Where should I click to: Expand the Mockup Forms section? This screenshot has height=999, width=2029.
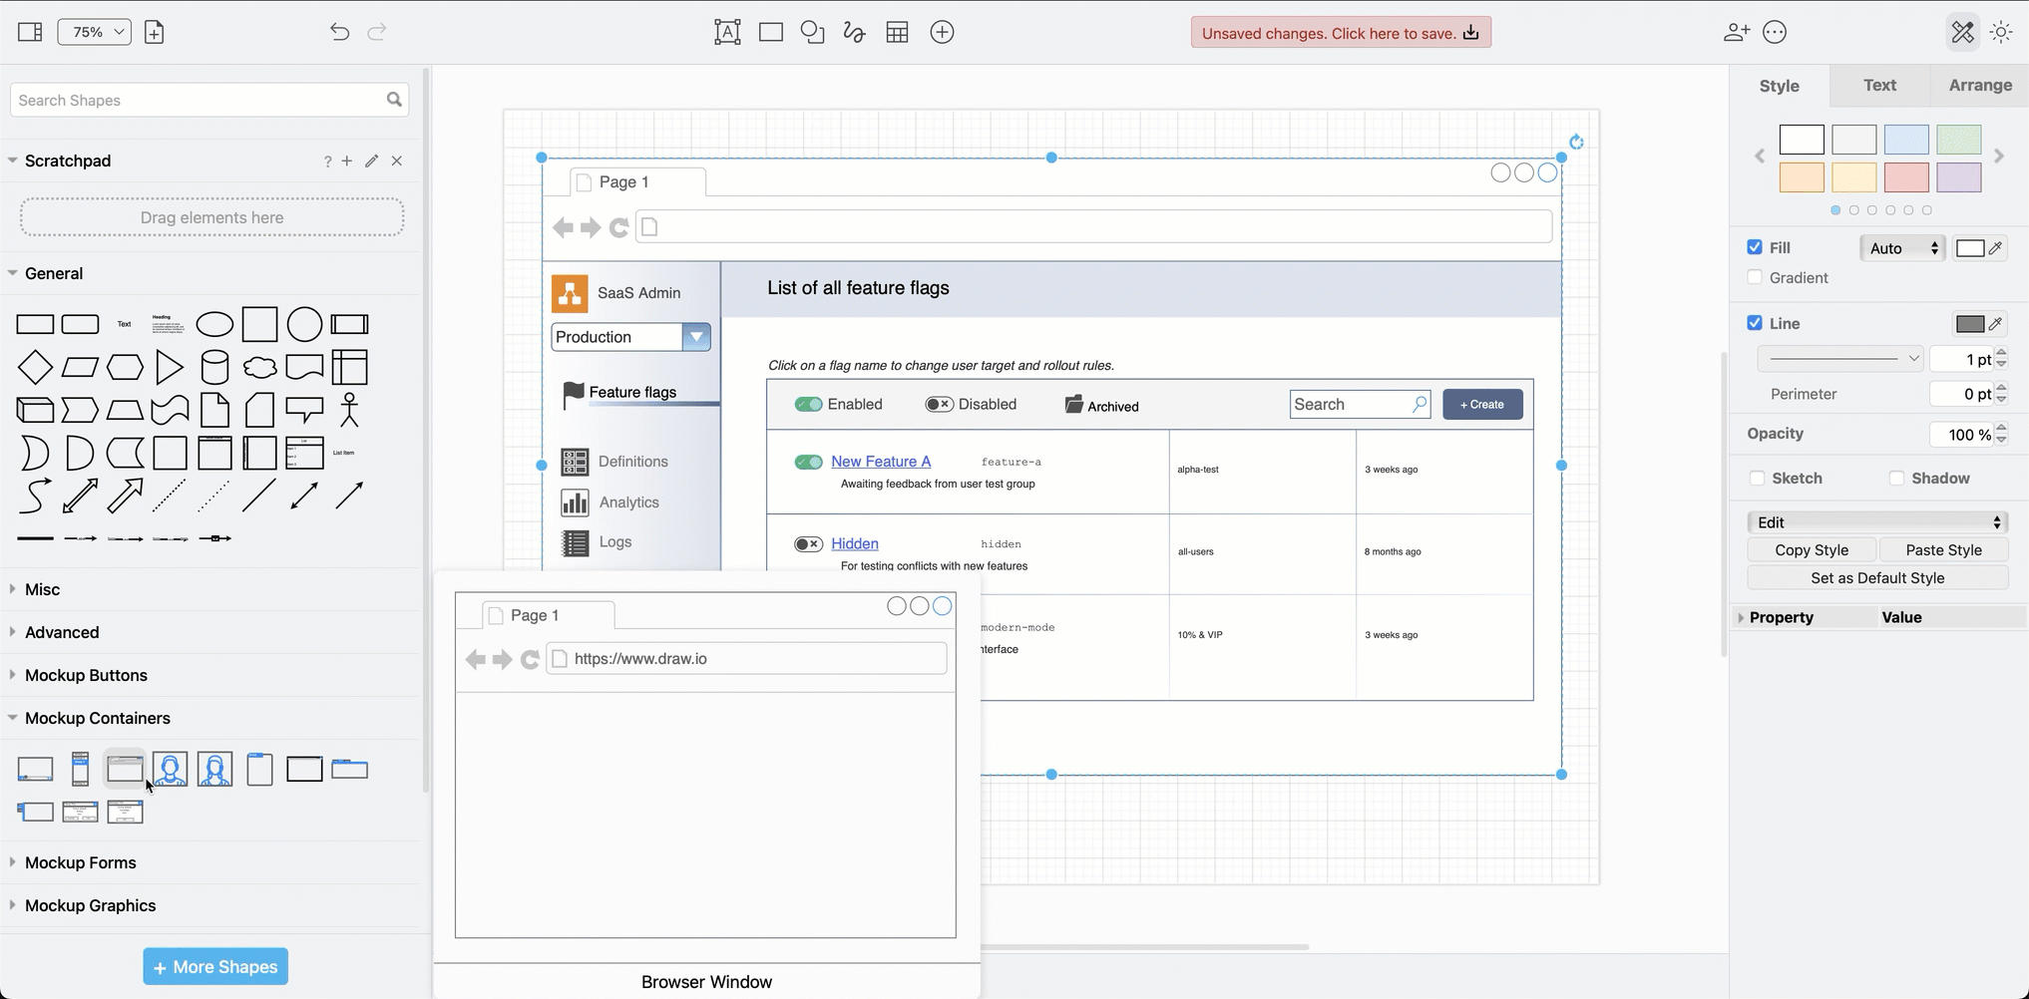[x=80, y=862]
